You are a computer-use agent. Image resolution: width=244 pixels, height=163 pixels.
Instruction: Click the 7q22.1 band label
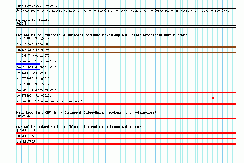pyautogui.click(x=21, y=23)
